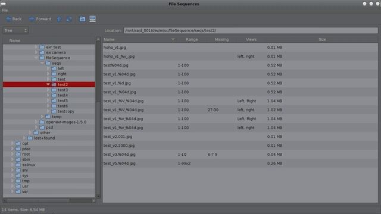Viewport: 381px width, 214px height.
Task: Select the openexr-images-1.5.0 folder icon
Action: click(x=42, y=122)
